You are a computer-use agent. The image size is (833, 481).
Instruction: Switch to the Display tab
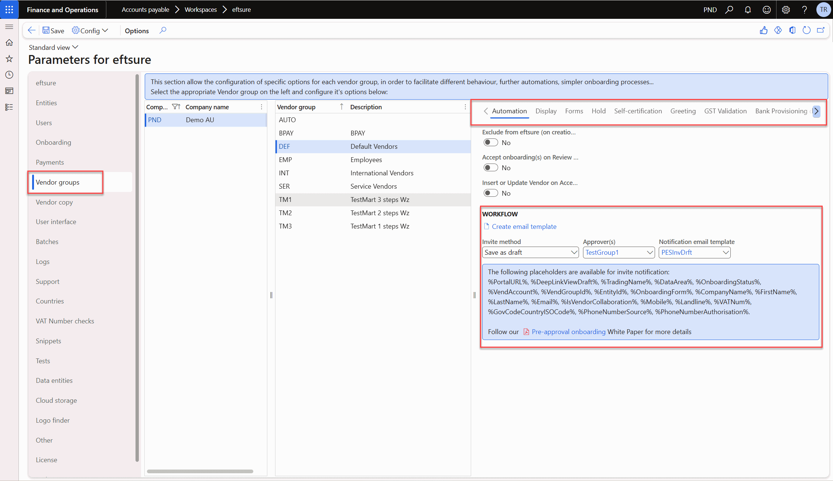tap(546, 111)
